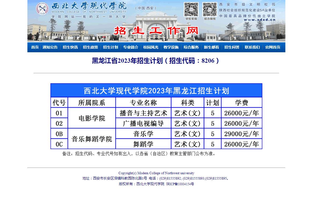The width and height of the screenshot is (309, 201).
Task: Click the 专业名称 column header
Action: click(143, 103)
